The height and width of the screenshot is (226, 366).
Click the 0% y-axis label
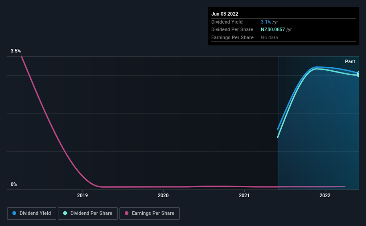(x=14, y=184)
